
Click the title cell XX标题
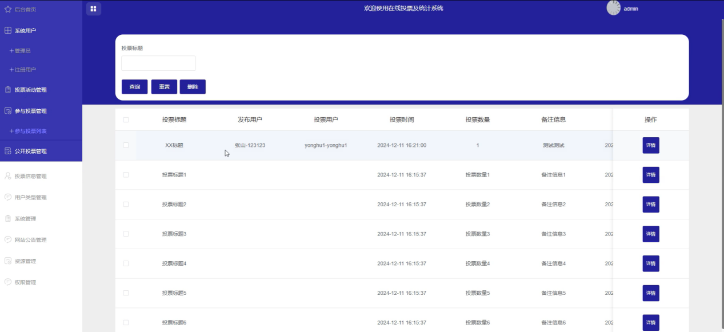[174, 145]
